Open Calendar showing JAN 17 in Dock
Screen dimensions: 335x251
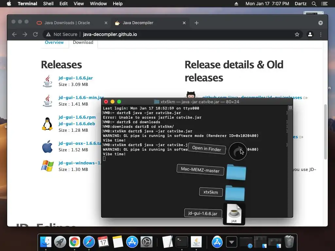point(103,242)
